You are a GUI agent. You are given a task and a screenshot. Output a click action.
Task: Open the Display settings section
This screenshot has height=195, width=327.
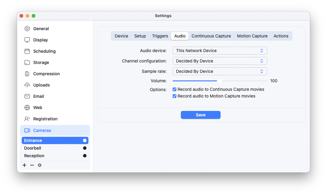pos(40,40)
